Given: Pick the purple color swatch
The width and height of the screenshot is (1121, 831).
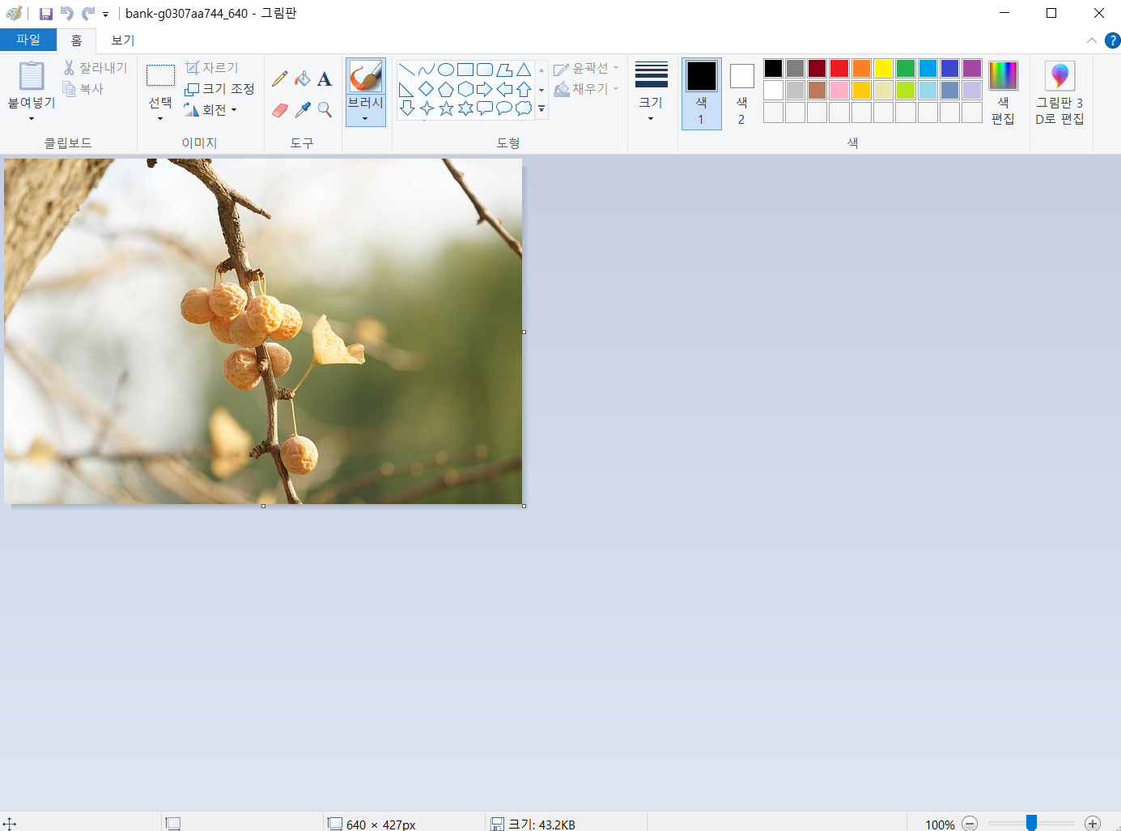Looking at the screenshot, I should (972, 68).
